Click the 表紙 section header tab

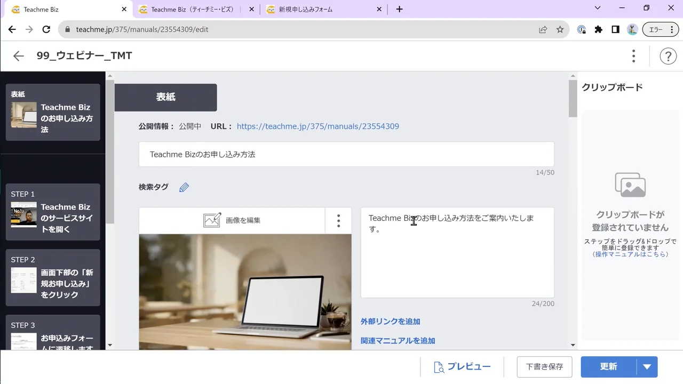tap(165, 97)
